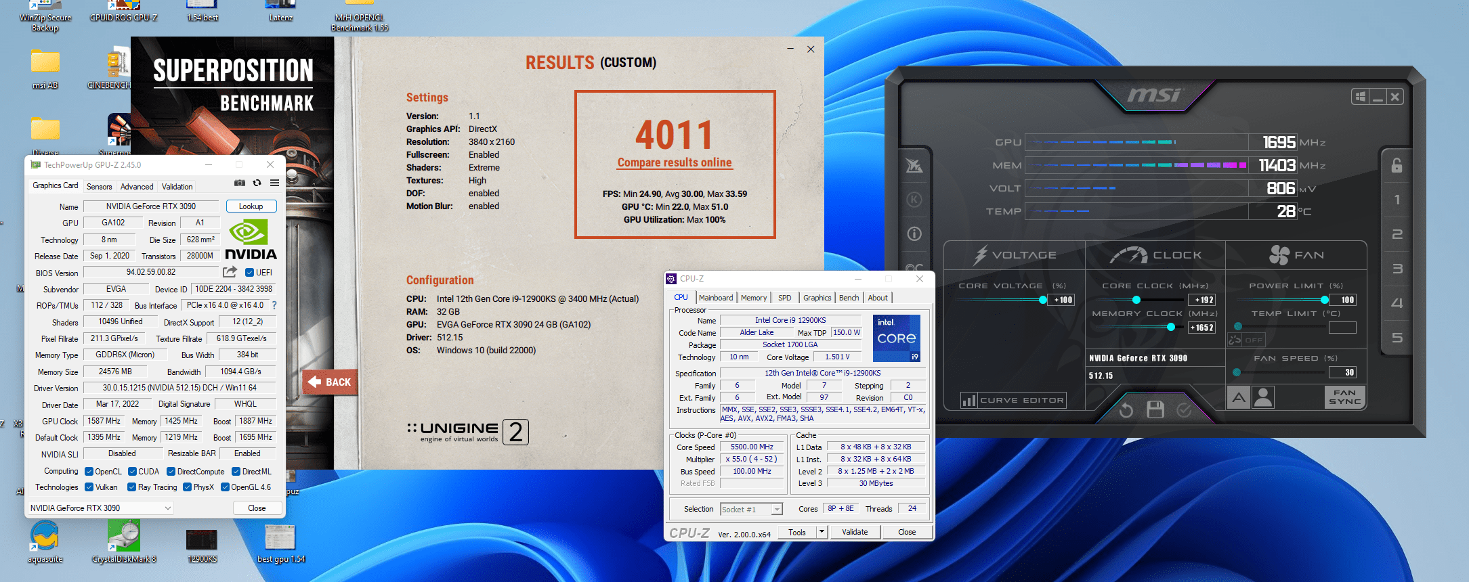
Task: Switch to the GPU-Z Sensors tab
Action: click(99, 187)
